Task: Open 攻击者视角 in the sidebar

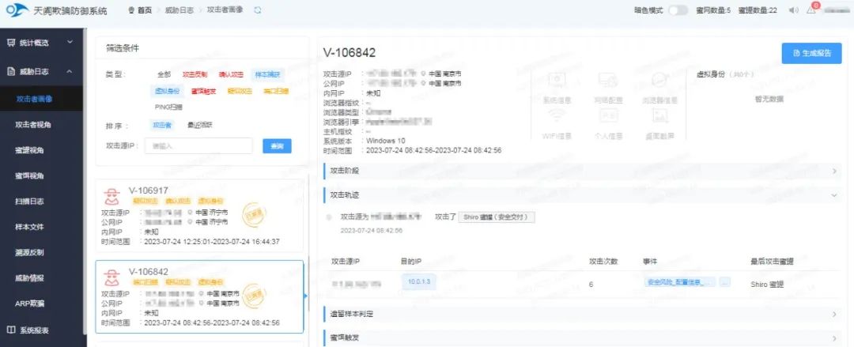Action: click(x=34, y=125)
